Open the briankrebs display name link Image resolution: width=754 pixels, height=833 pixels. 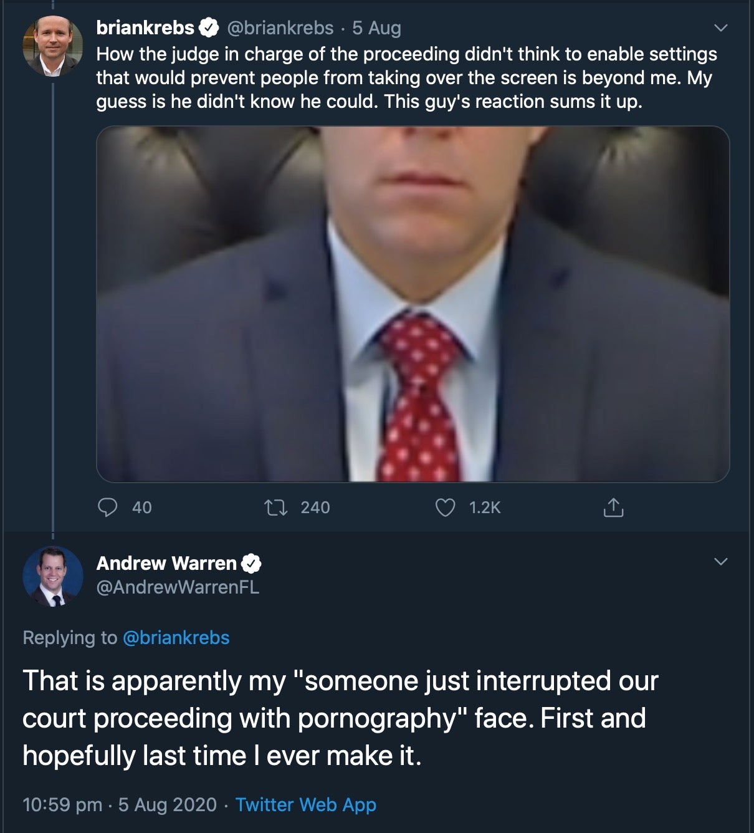(145, 27)
